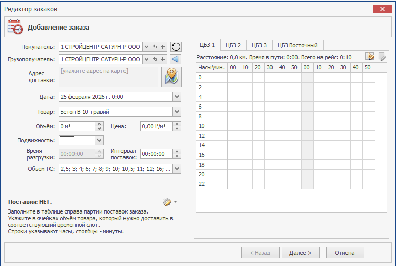Expand the Объём ТС dropdown
Image resolution: width=396 pixels, height=266 pixels.
[177, 169]
